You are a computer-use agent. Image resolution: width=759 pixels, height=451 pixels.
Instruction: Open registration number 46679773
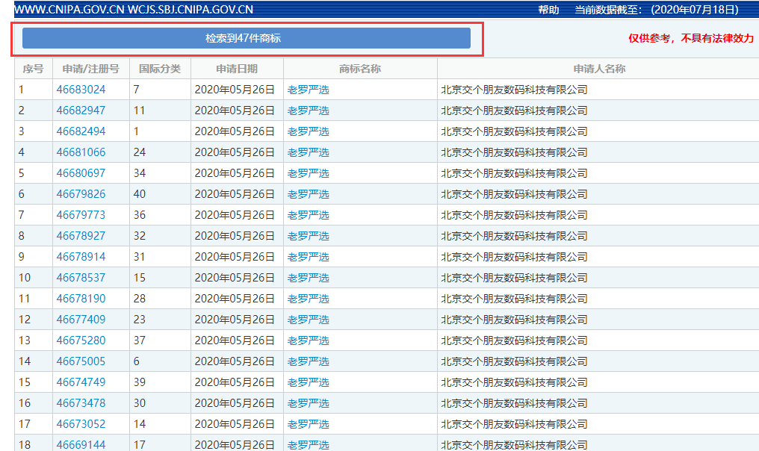[x=81, y=215]
